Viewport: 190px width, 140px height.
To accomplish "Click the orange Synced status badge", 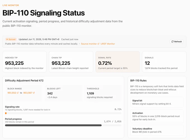I will click(11, 39).
